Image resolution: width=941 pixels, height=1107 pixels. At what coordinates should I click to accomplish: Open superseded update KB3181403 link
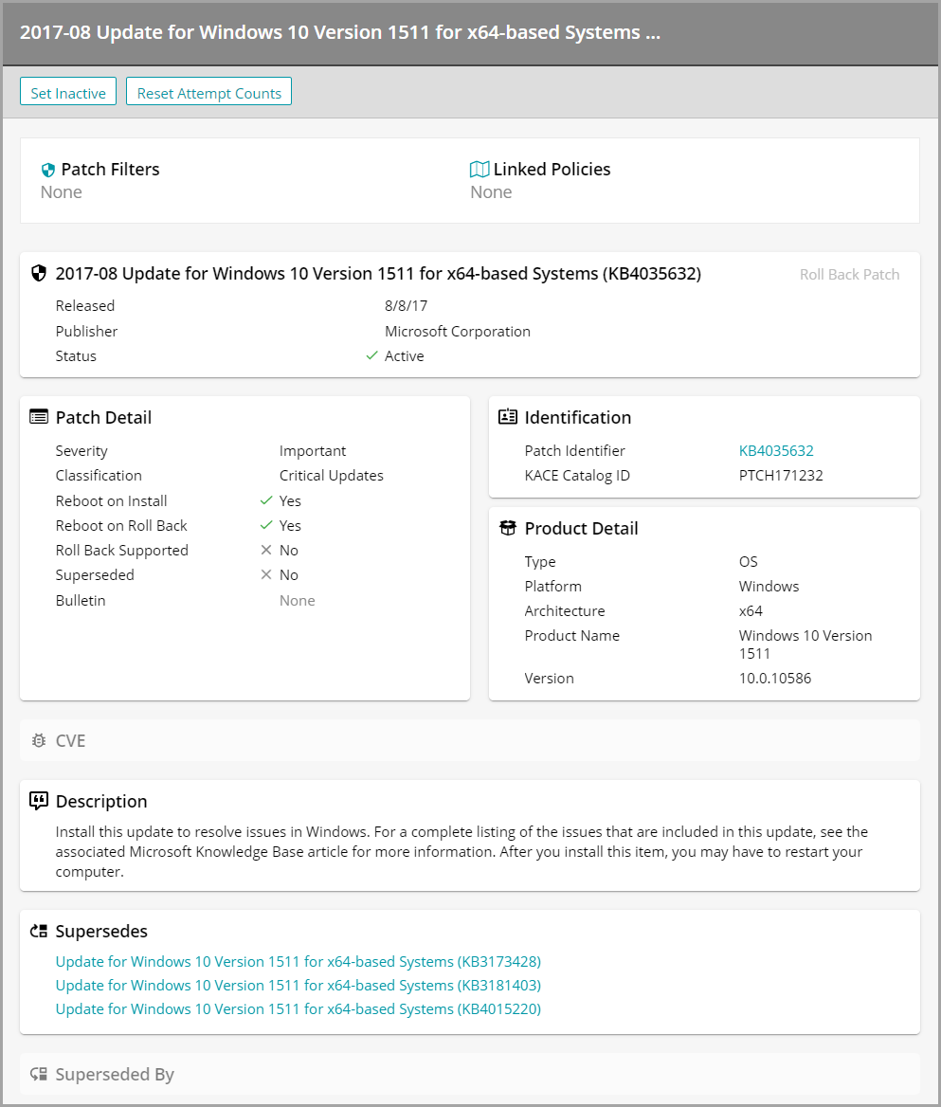point(299,985)
